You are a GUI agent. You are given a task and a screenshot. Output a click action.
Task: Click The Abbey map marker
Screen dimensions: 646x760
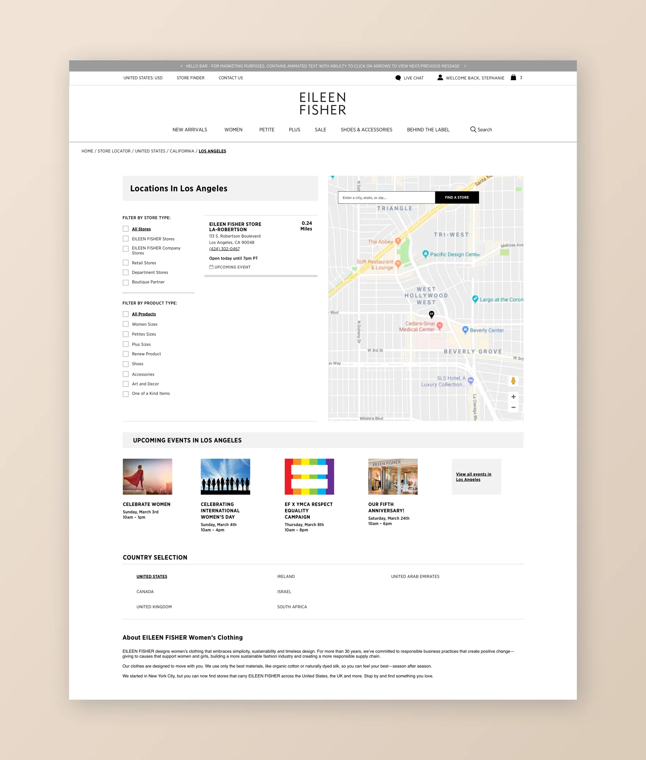tap(398, 241)
